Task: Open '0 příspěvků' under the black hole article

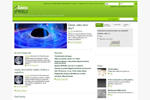Action: tap(77, 42)
